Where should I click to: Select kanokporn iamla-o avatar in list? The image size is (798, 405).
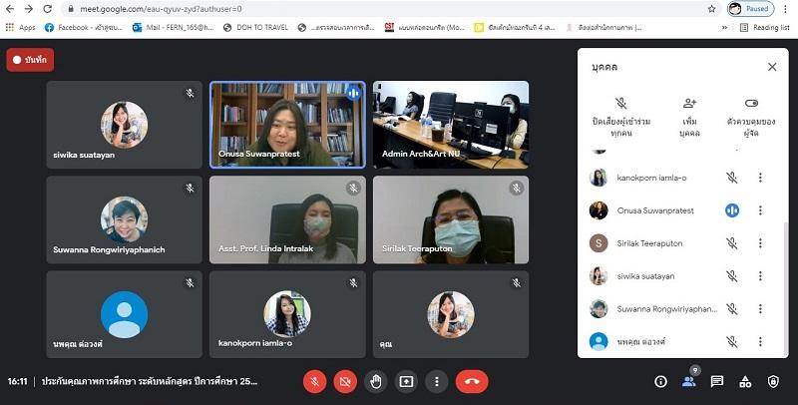pyautogui.click(x=598, y=178)
